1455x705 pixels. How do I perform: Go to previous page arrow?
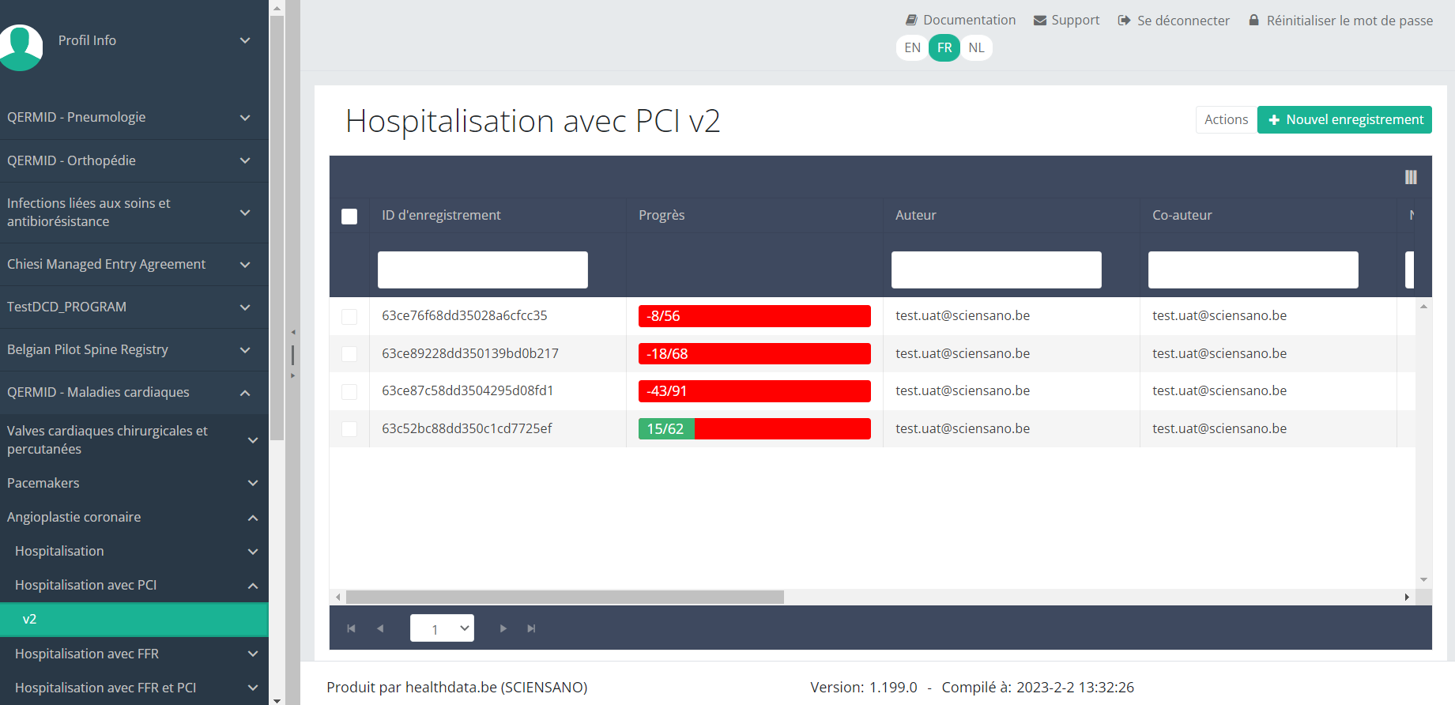(380, 628)
